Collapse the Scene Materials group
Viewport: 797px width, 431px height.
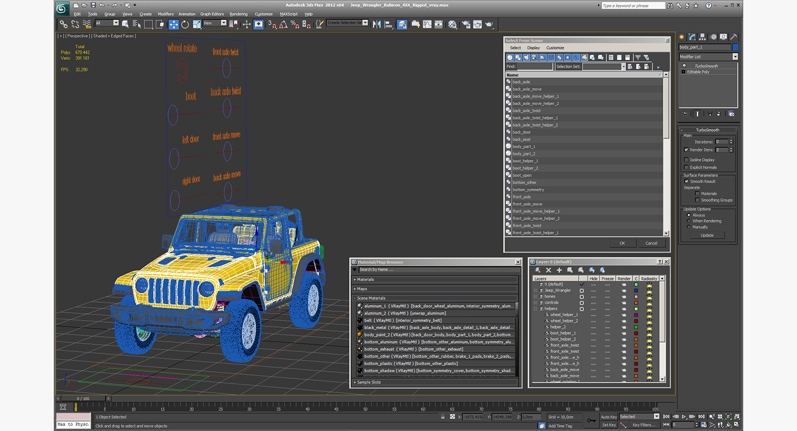click(x=355, y=298)
